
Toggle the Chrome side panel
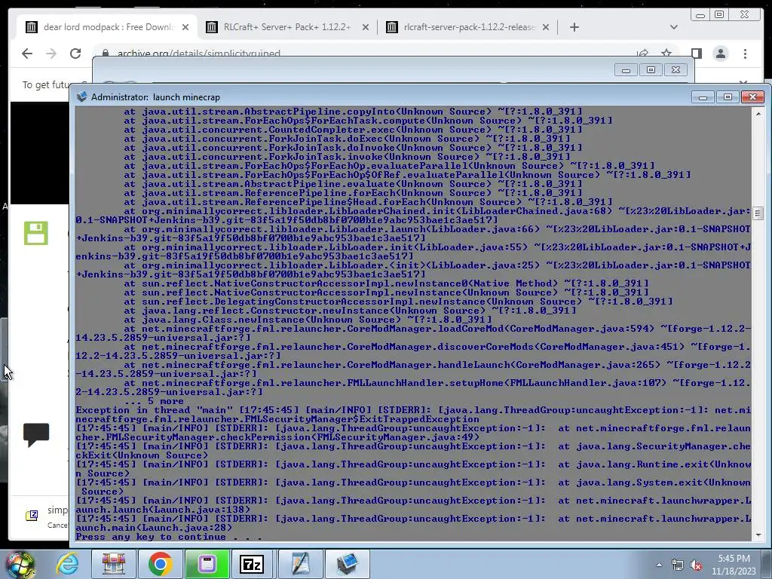[x=696, y=54]
